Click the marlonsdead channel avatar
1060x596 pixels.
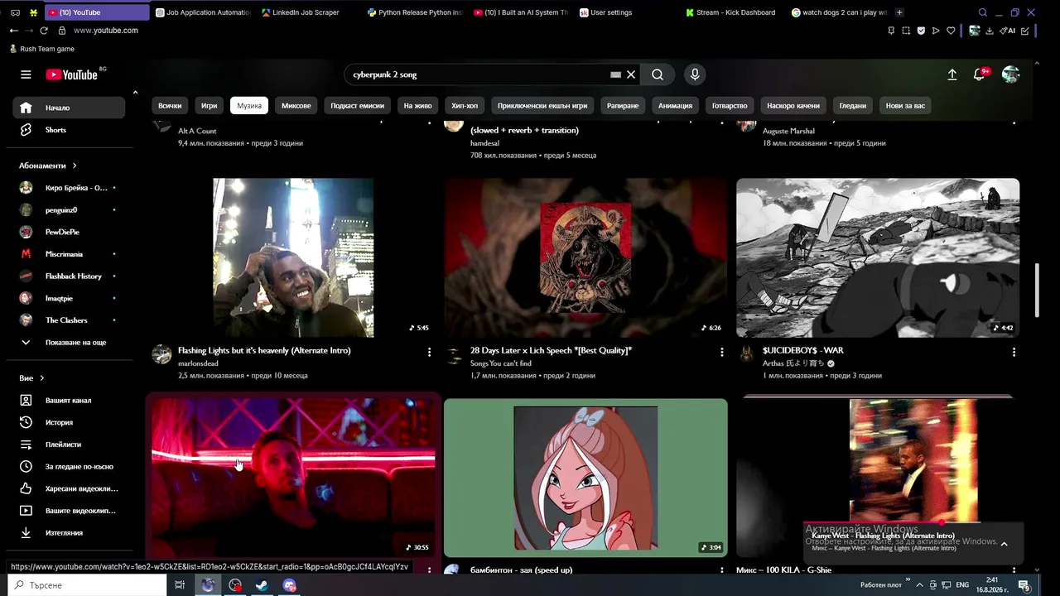pyautogui.click(x=161, y=355)
